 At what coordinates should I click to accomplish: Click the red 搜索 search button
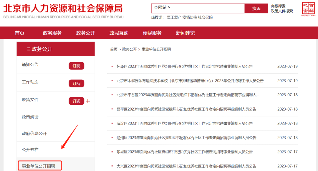(256, 8)
